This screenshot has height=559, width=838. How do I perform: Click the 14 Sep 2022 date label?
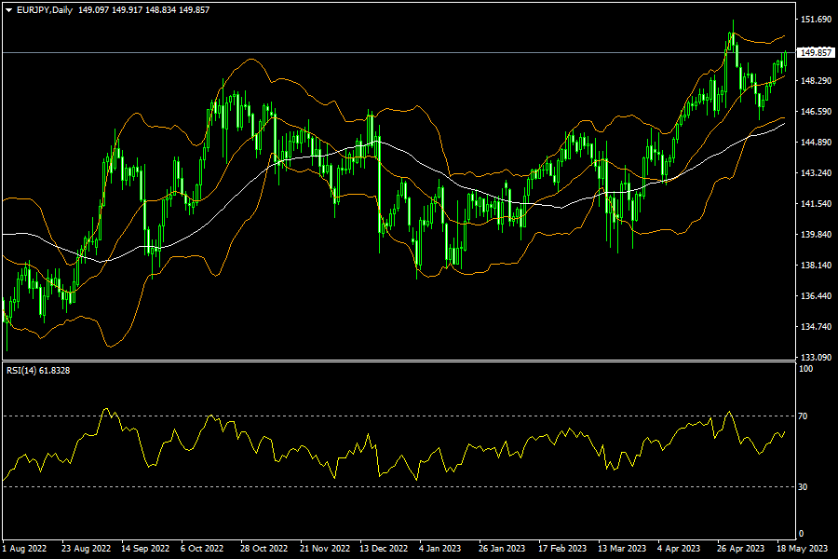[x=145, y=549]
